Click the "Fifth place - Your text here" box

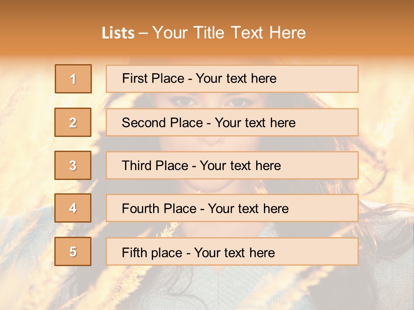point(232,251)
